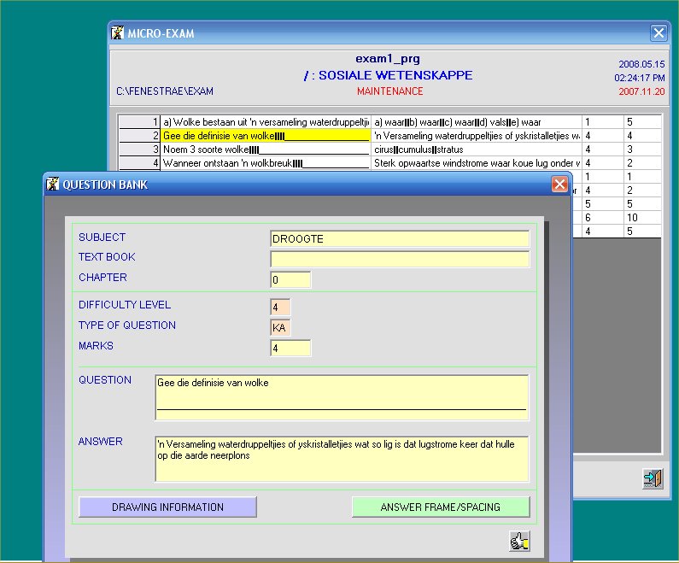
Task: Select row header 1 in the question grid
Action: 139,122
